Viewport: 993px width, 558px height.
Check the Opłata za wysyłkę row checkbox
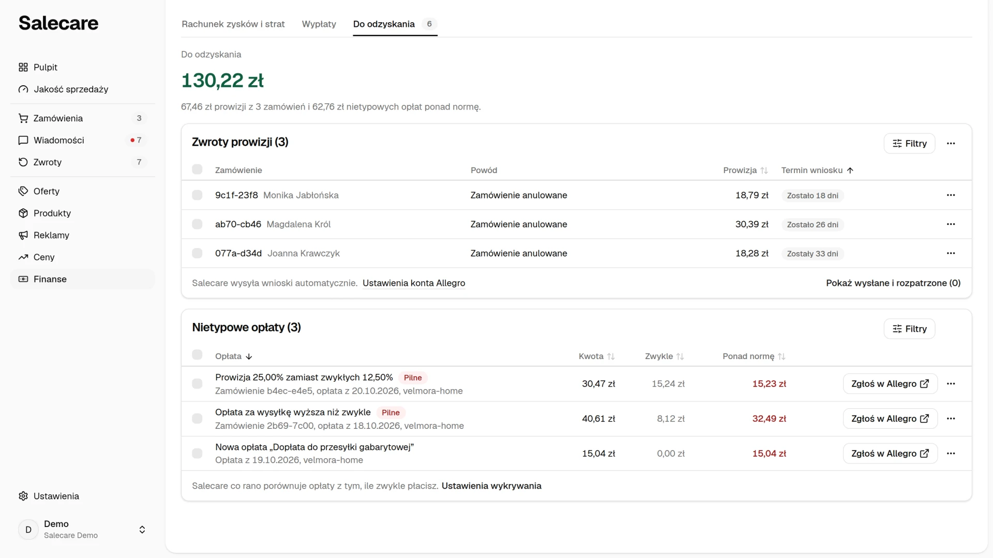click(x=197, y=419)
